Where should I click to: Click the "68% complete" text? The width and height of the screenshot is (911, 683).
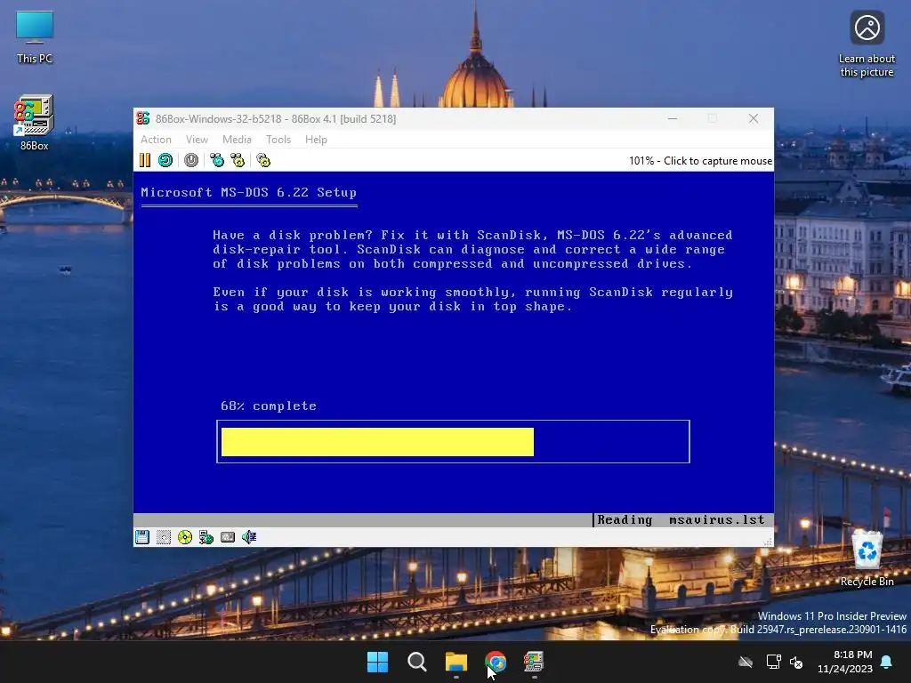pyautogui.click(x=269, y=406)
